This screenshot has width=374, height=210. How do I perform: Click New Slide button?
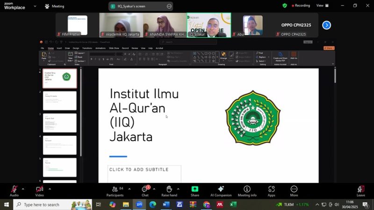click(70, 56)
